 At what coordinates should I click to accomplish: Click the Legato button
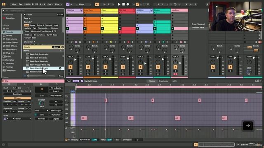(x=56, y=119)
